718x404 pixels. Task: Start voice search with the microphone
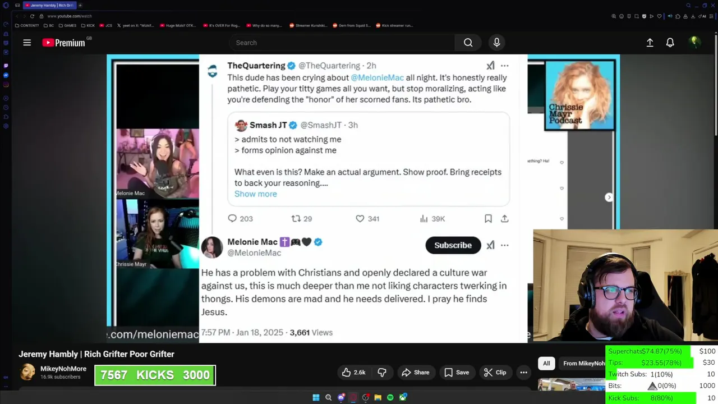[496, 43]
